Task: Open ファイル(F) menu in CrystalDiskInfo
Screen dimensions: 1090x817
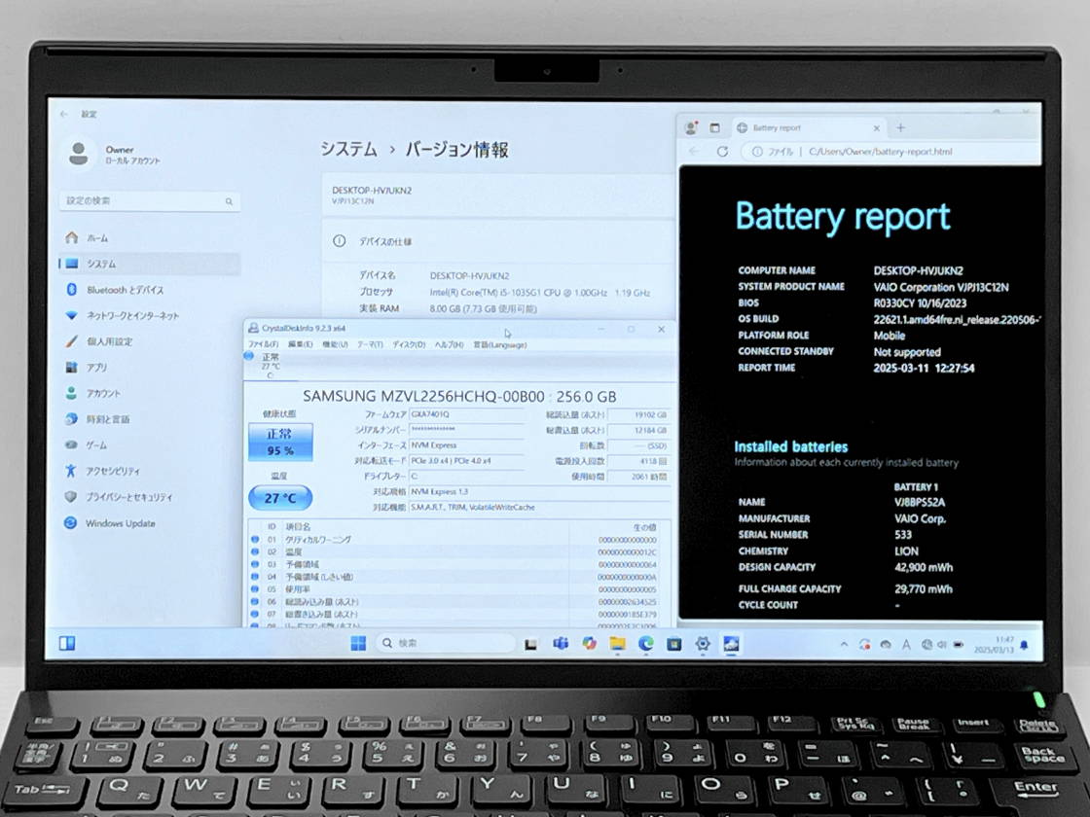Action: coord(263,344)
